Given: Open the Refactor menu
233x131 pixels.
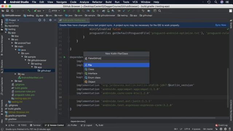Looking at the screenshot, I should (x=97, y=2).
